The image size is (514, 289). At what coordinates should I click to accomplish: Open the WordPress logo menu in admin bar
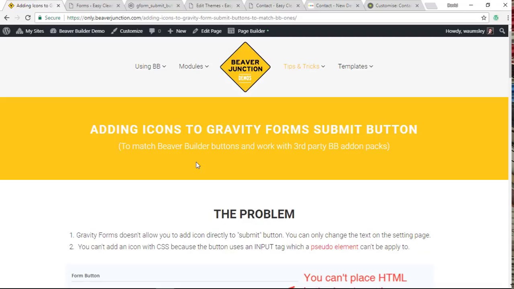[x=6, y=31]
